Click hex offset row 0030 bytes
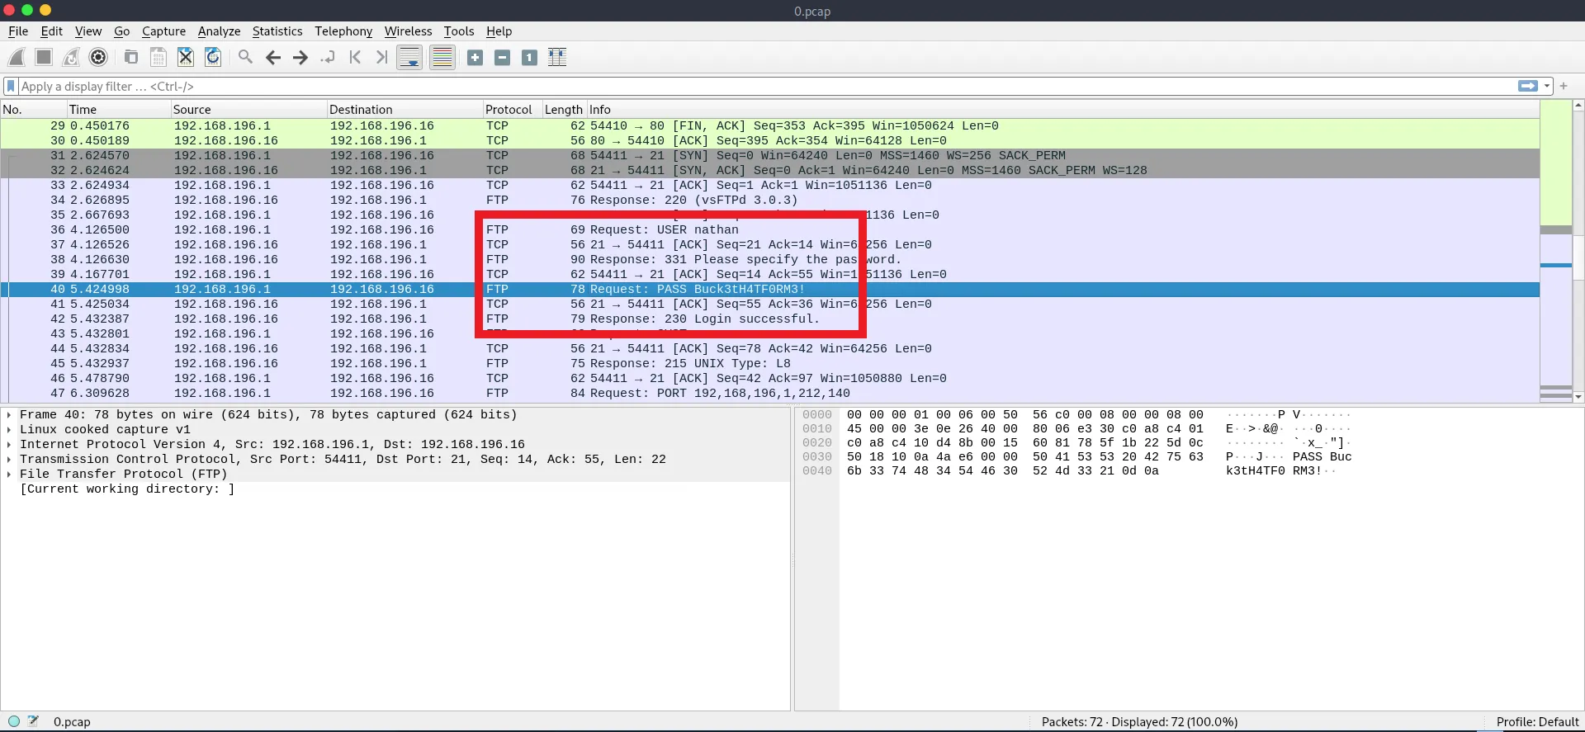Image resolution: width=1585 pixels, height=732 pixels. (x=1025, y=457)
